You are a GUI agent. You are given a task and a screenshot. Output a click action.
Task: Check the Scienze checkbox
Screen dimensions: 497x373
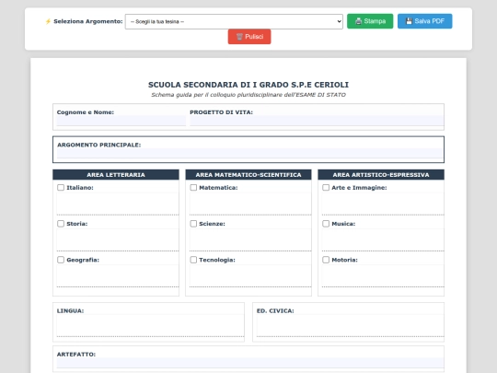[193, 224]
